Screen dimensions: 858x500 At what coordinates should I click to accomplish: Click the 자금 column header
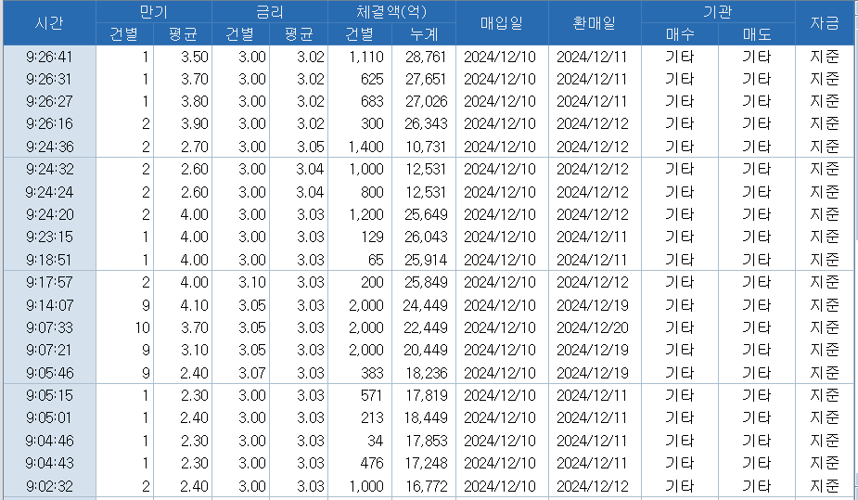click(825, 23)
